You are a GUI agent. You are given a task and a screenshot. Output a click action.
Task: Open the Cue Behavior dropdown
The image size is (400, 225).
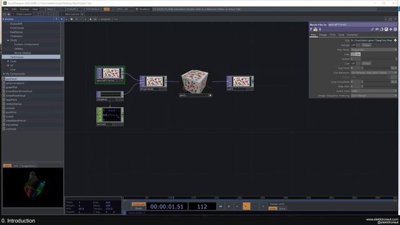(374, 72)
